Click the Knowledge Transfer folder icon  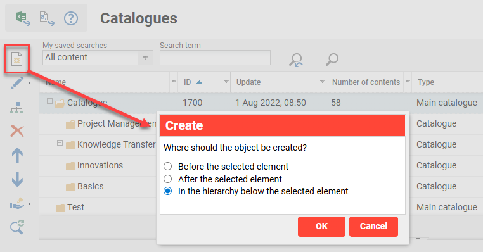click(x=70, y=145)
